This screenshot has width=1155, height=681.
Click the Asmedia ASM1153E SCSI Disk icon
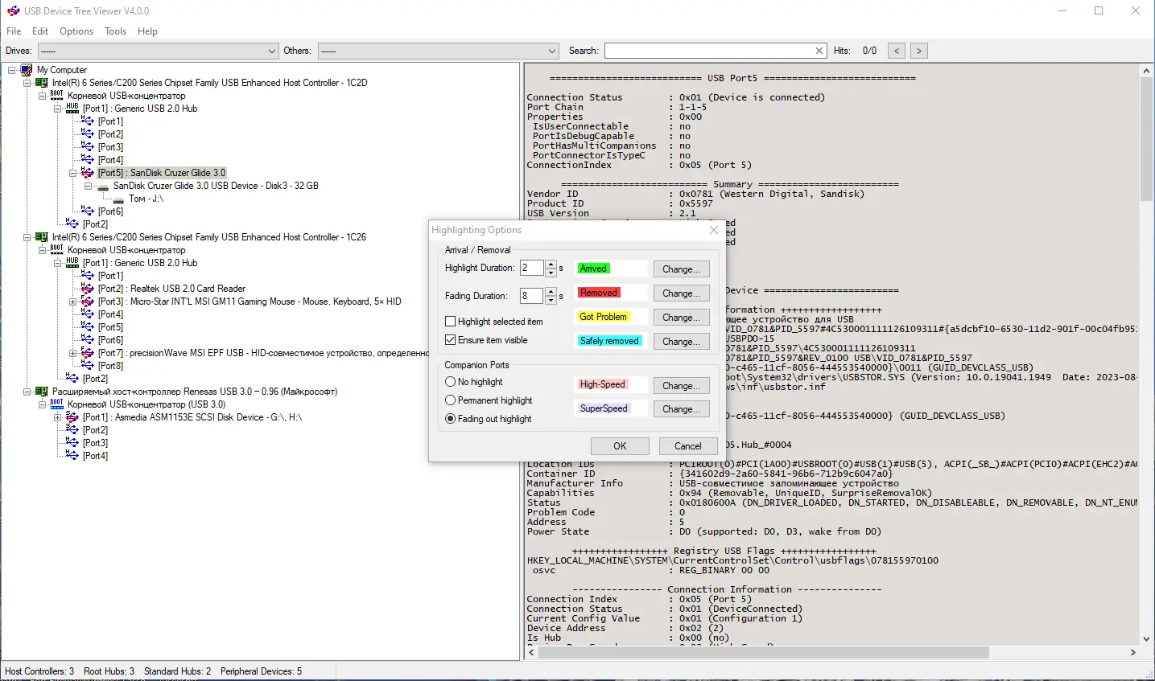(x=72, y=417)
